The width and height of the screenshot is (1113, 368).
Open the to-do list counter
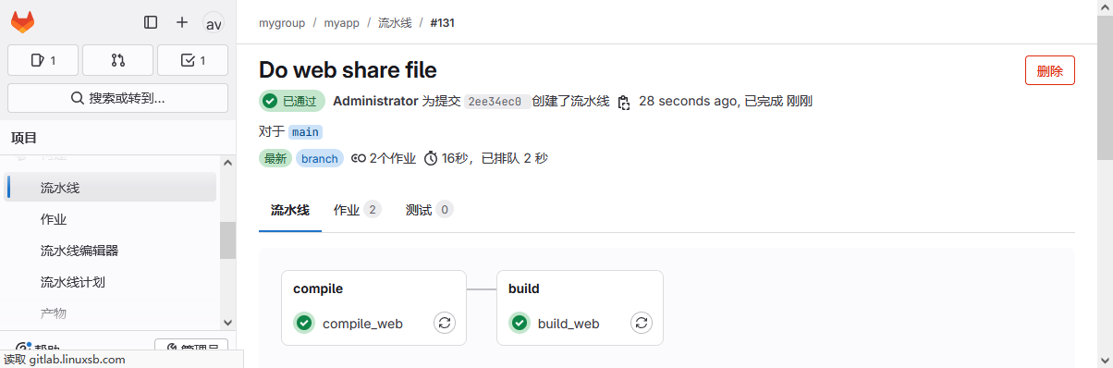(x=192, y=60)
